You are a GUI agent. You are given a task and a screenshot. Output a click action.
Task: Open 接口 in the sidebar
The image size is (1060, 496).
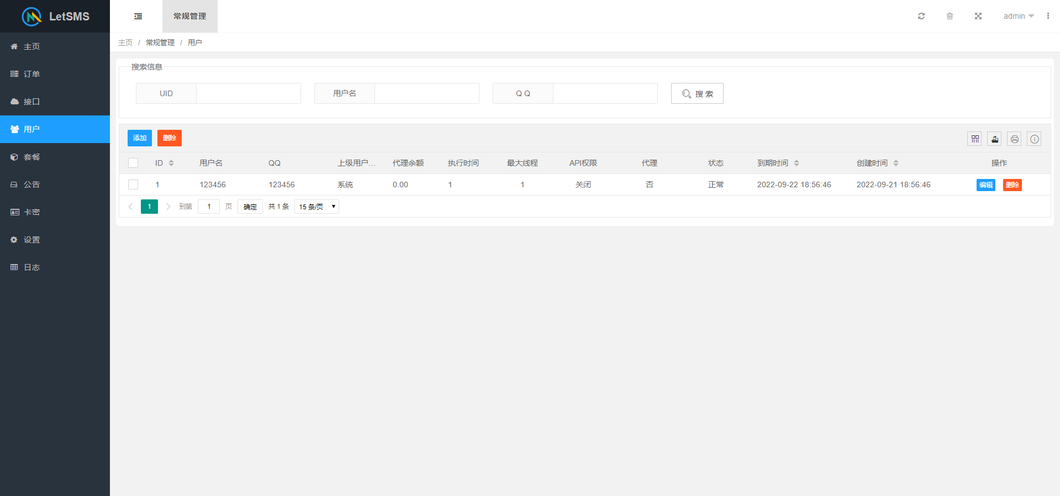pos(55,102)
